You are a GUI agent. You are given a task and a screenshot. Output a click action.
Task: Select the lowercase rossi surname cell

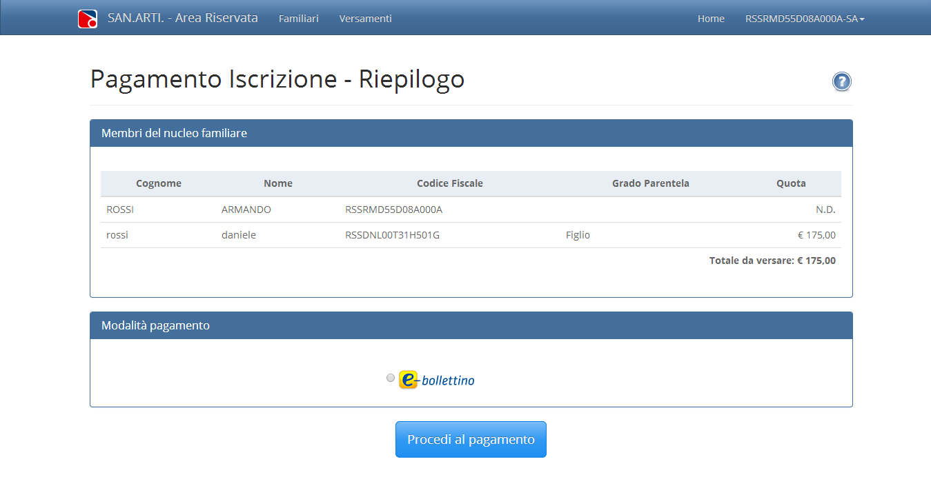[x=117, y=235]
